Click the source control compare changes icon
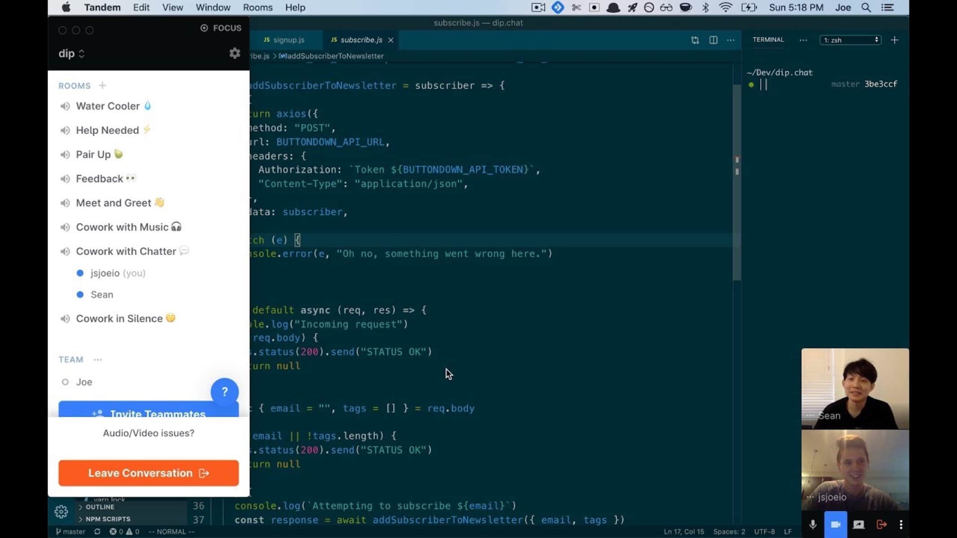 pyautogui.click(x=695, y=40)
